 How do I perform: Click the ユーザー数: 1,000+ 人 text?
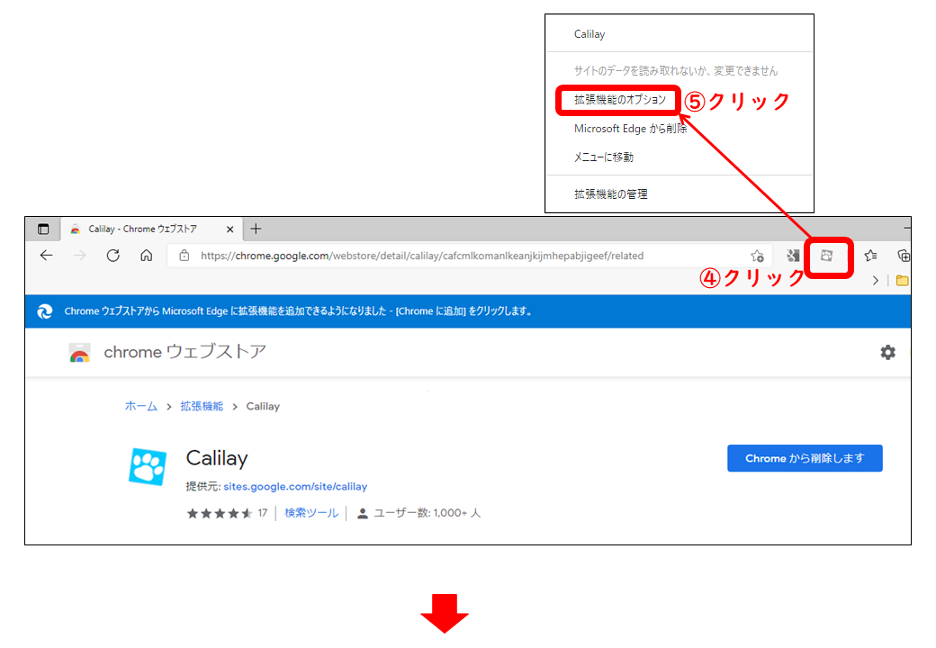coord(427,513)
